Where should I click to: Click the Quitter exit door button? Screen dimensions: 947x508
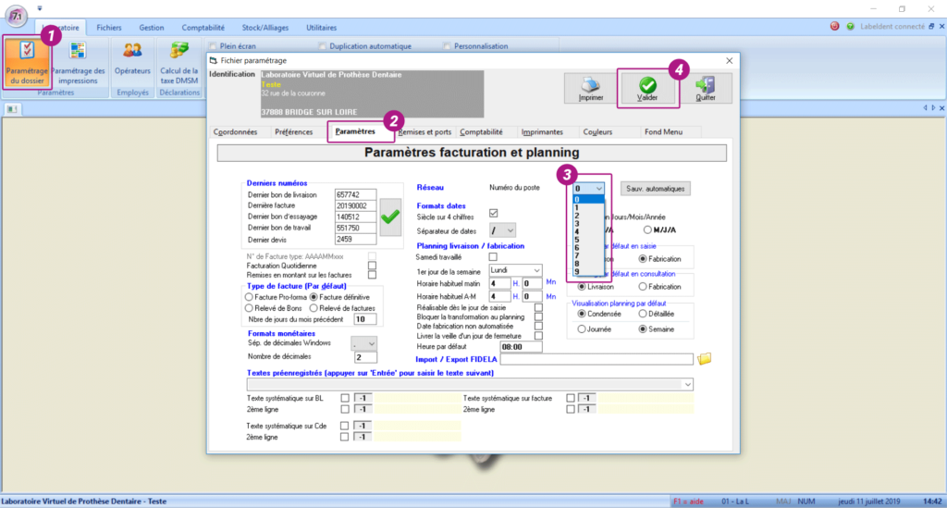coord(705,88)
